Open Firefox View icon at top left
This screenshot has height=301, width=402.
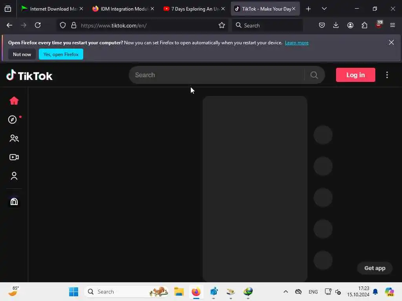pos(8,9)
